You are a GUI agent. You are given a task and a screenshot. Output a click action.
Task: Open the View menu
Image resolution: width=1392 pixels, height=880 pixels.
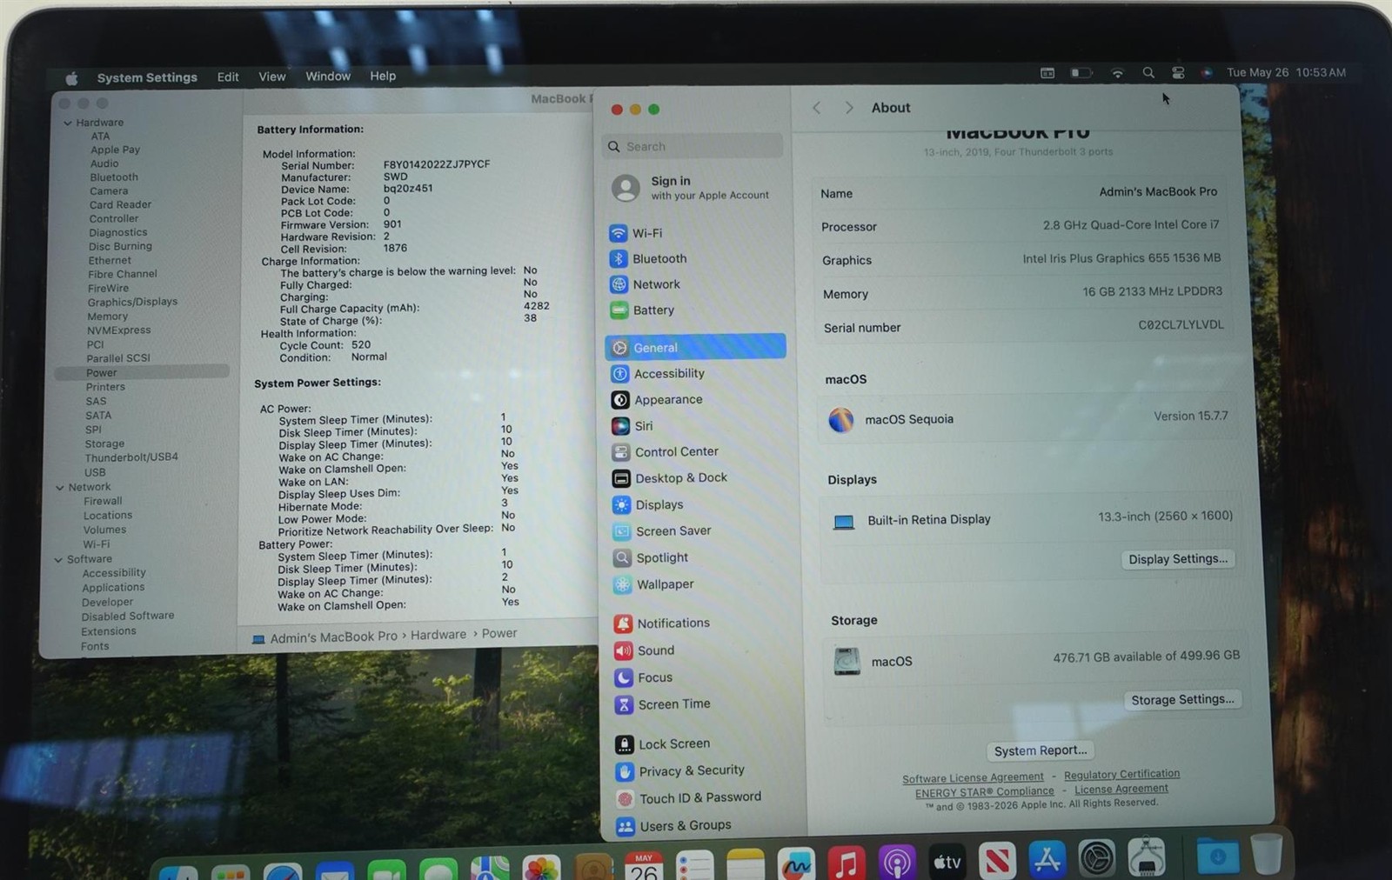(272, 77)
